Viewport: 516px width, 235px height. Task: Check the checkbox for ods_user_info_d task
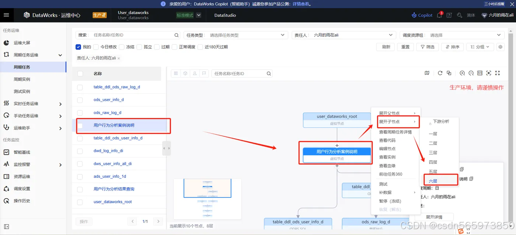(x=80, y=100)
